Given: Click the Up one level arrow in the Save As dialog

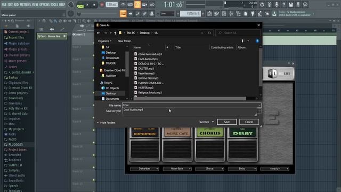Looking at the screenshot, I should [115, 33].
